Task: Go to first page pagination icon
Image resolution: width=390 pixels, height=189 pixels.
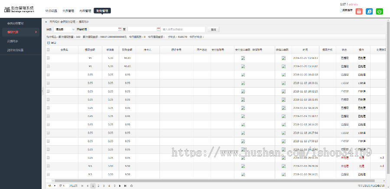Action: pos(82,186)
